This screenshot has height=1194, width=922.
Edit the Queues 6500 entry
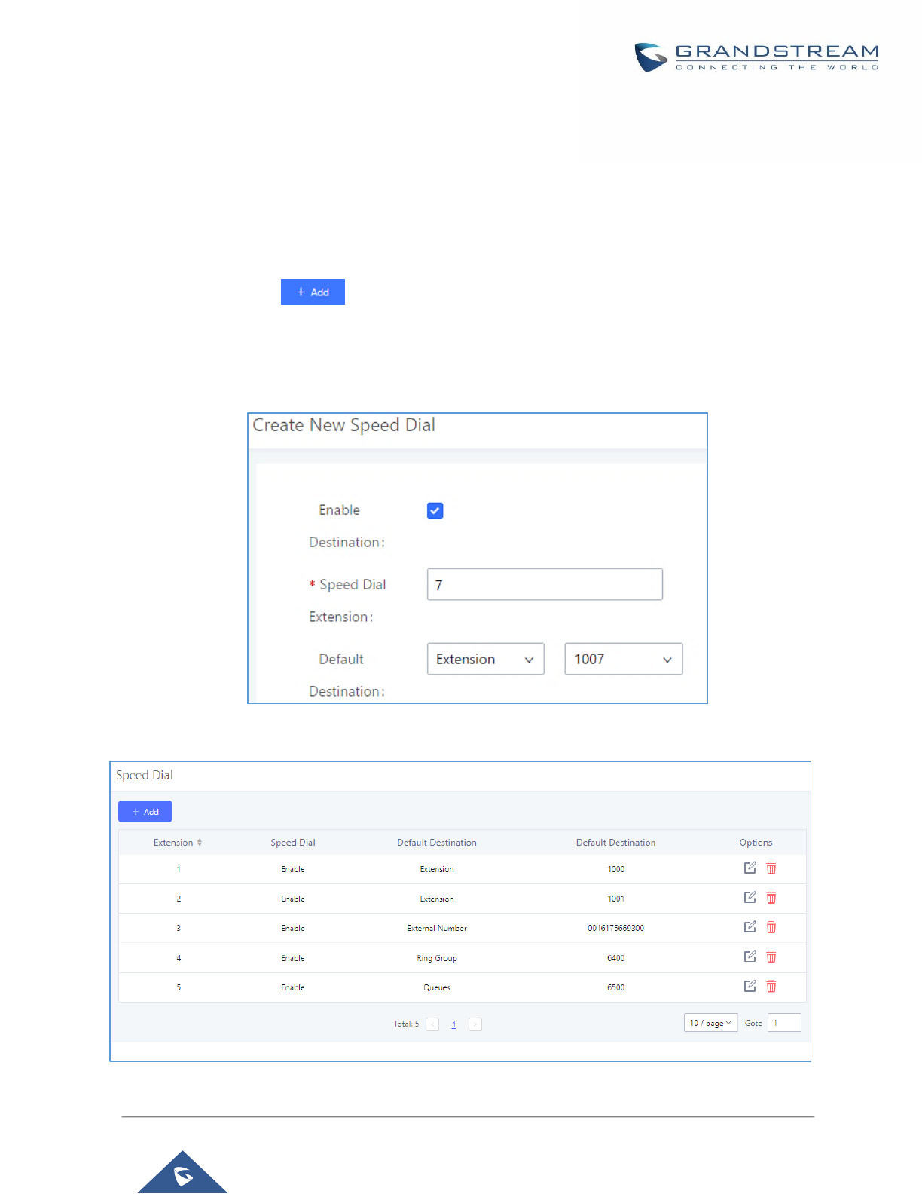click(750, 986)
